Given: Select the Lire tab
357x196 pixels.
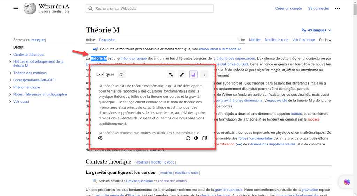Looking at the screenshot, I should (x=242, y=40).
